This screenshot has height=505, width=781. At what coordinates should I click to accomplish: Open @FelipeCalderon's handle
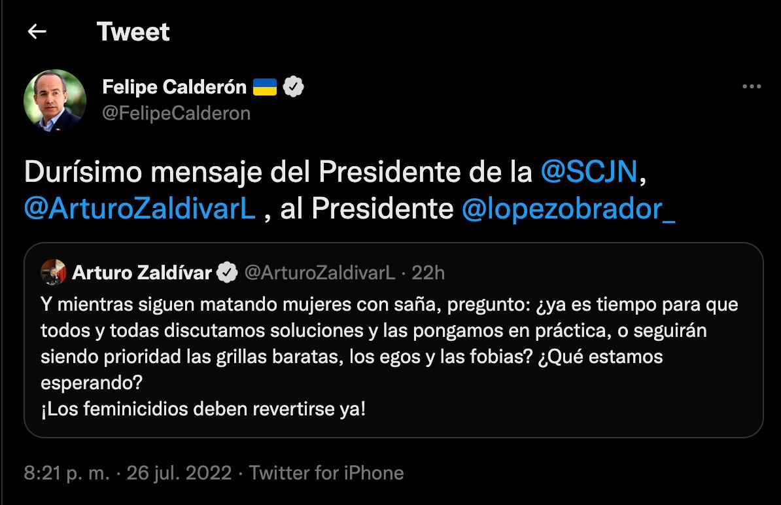tap(177, 113)
